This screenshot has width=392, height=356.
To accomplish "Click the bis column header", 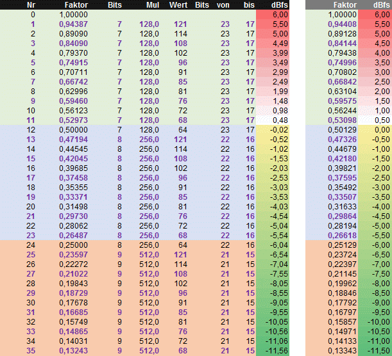I will [x=249, y=5].
